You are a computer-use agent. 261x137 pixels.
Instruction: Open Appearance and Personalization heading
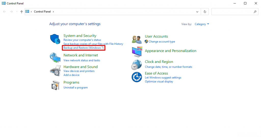[x=171, y=51]
